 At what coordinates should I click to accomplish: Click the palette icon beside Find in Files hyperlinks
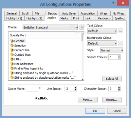pyautogui.click(x=12, y=68)
